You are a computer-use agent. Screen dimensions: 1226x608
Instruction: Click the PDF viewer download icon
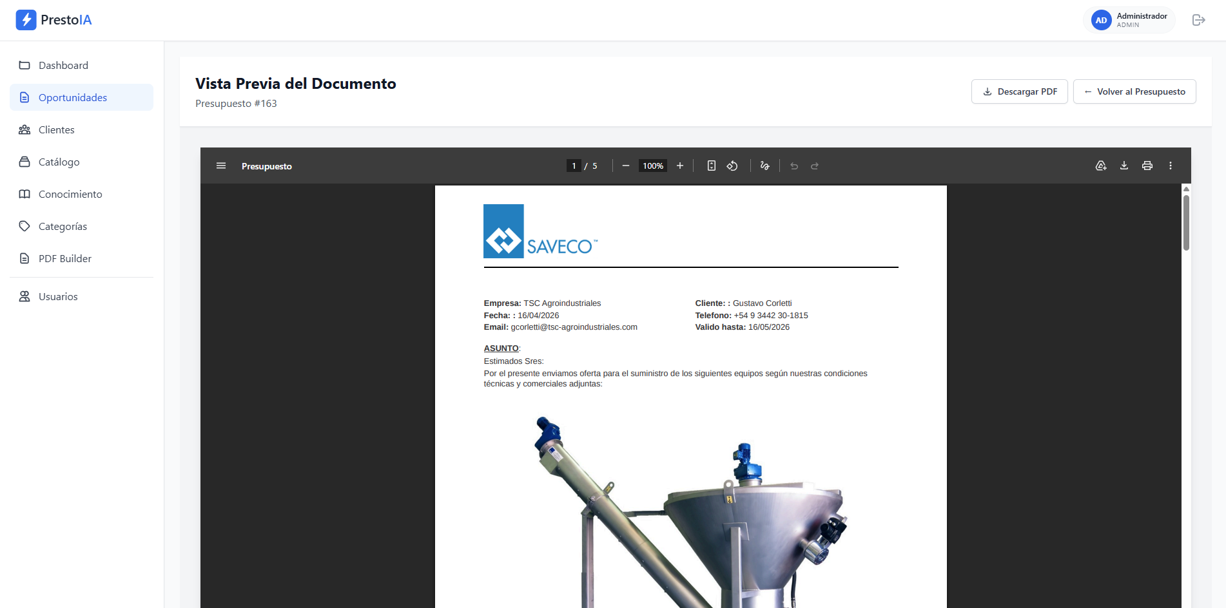pyautogui.click(x=1124, y=166)
